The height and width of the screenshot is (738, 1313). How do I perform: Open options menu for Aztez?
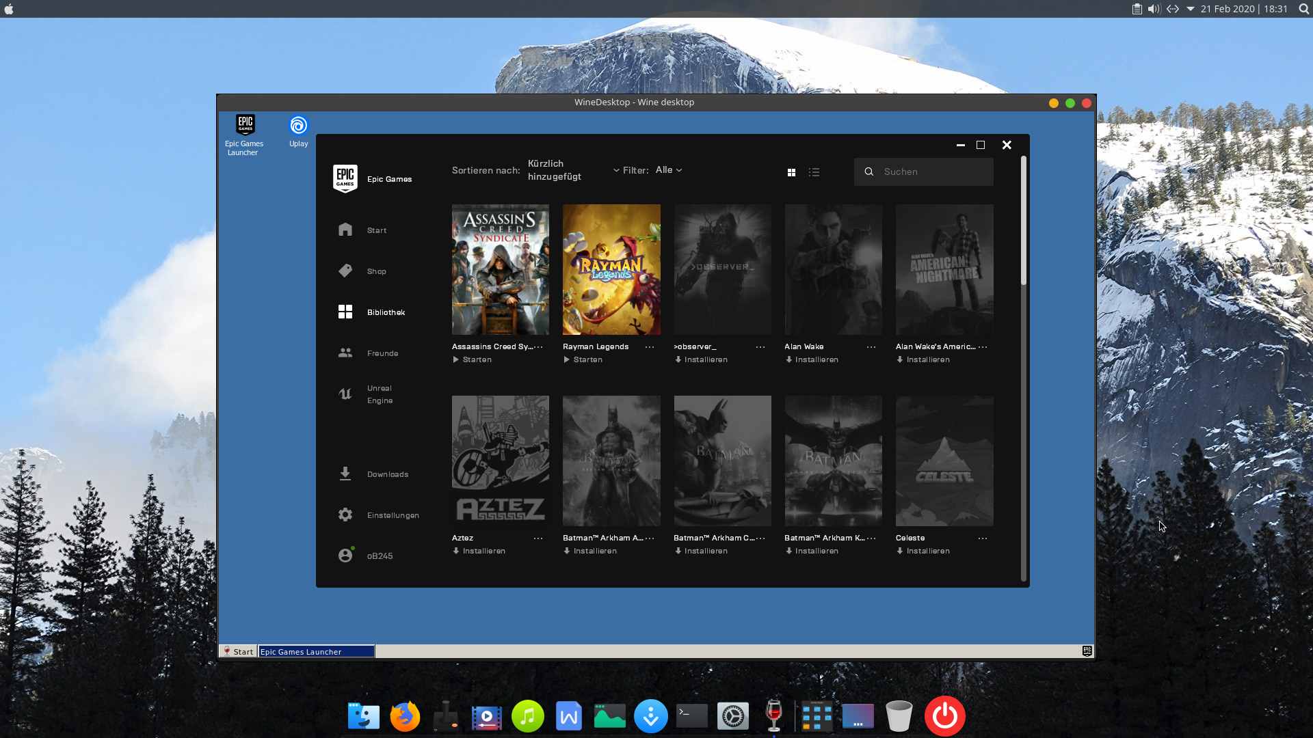(x=539, y=538)
